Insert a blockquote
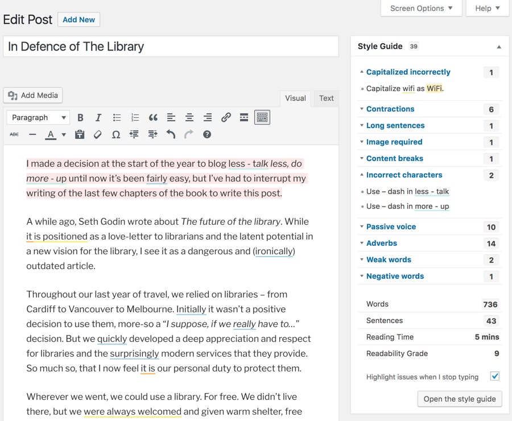Image resolution: width=512 pixels, height=421 pixels. pos(152,117)
